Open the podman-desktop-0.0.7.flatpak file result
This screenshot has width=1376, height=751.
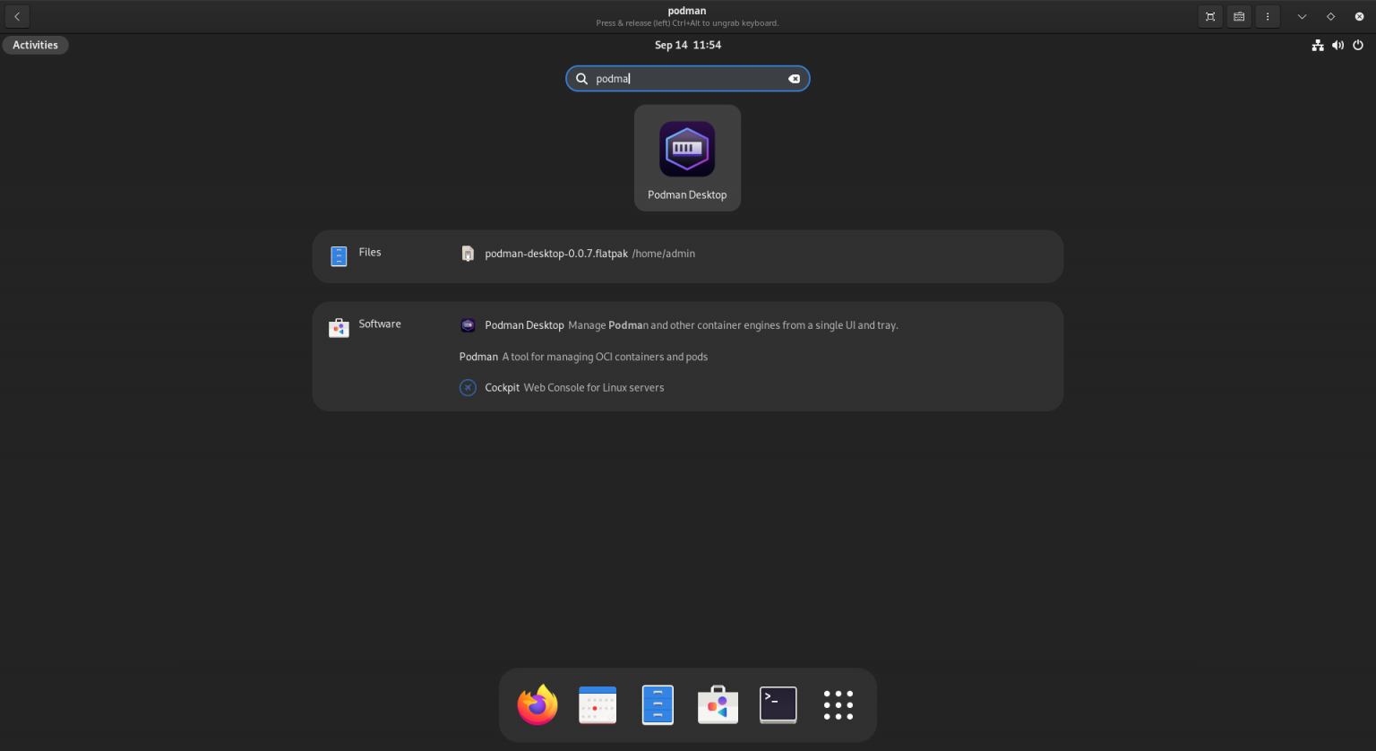click(556, 254)
